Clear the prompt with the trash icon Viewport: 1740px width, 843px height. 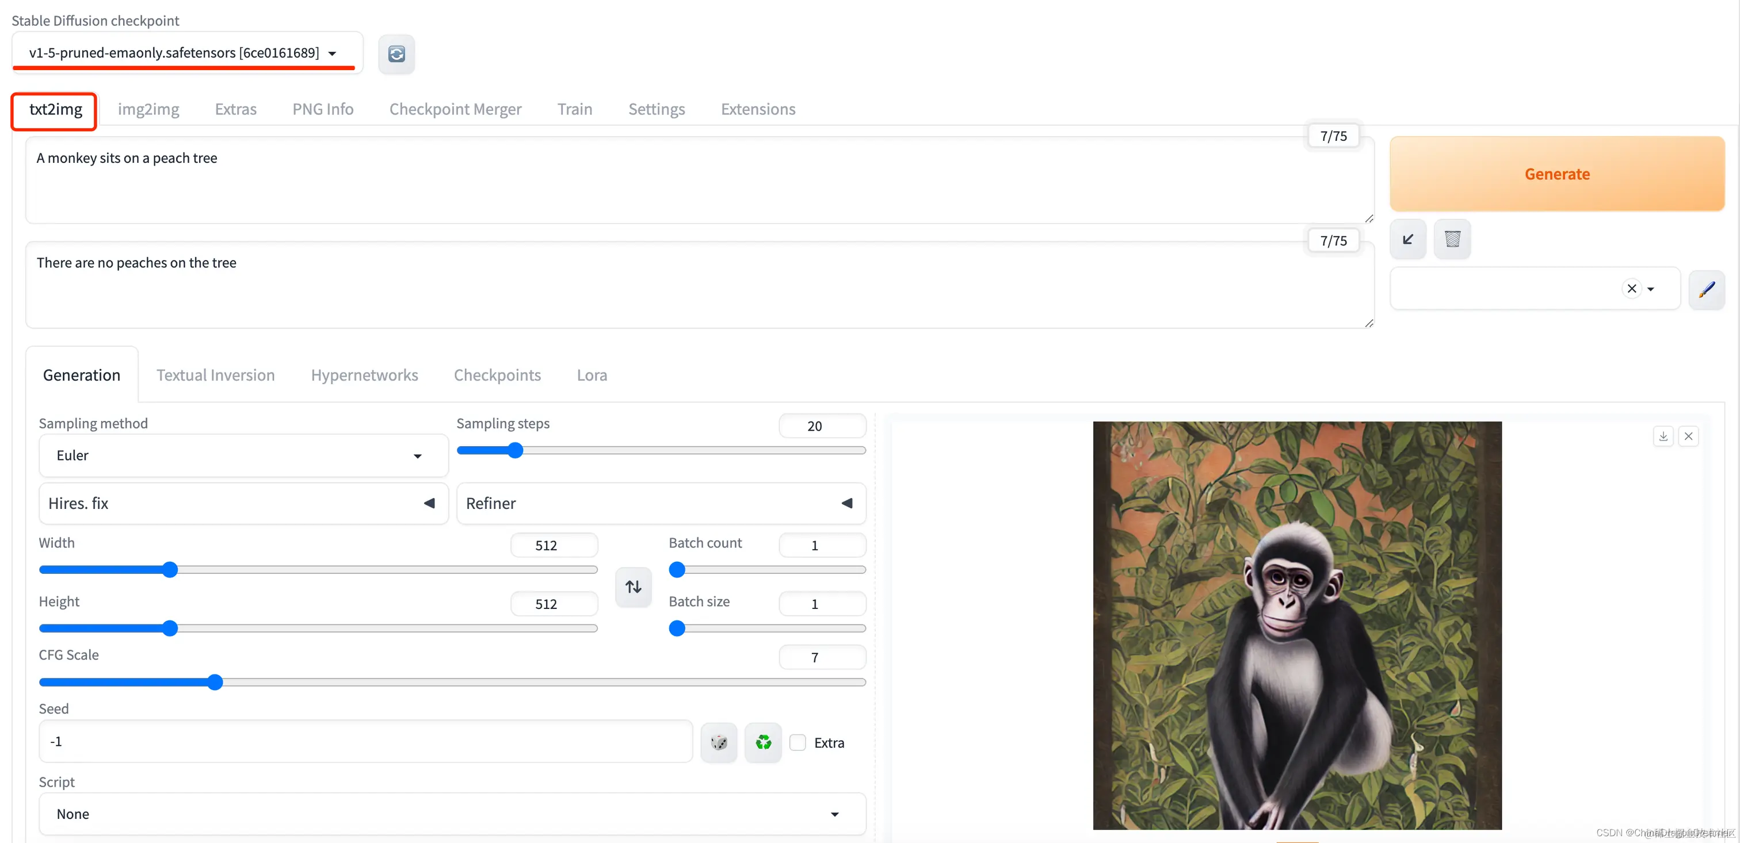click(1452, 239)
